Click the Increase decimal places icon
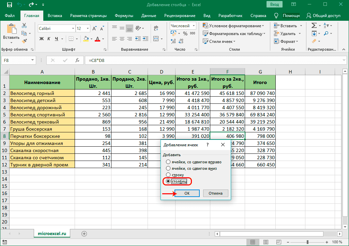 [x=173, y=40]
